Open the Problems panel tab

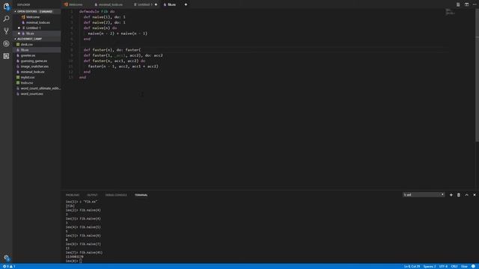tap(73, 195)
